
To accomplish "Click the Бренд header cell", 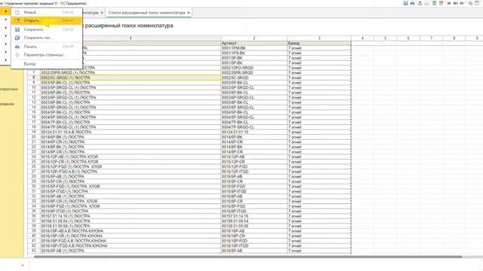I will coord(319,44).
